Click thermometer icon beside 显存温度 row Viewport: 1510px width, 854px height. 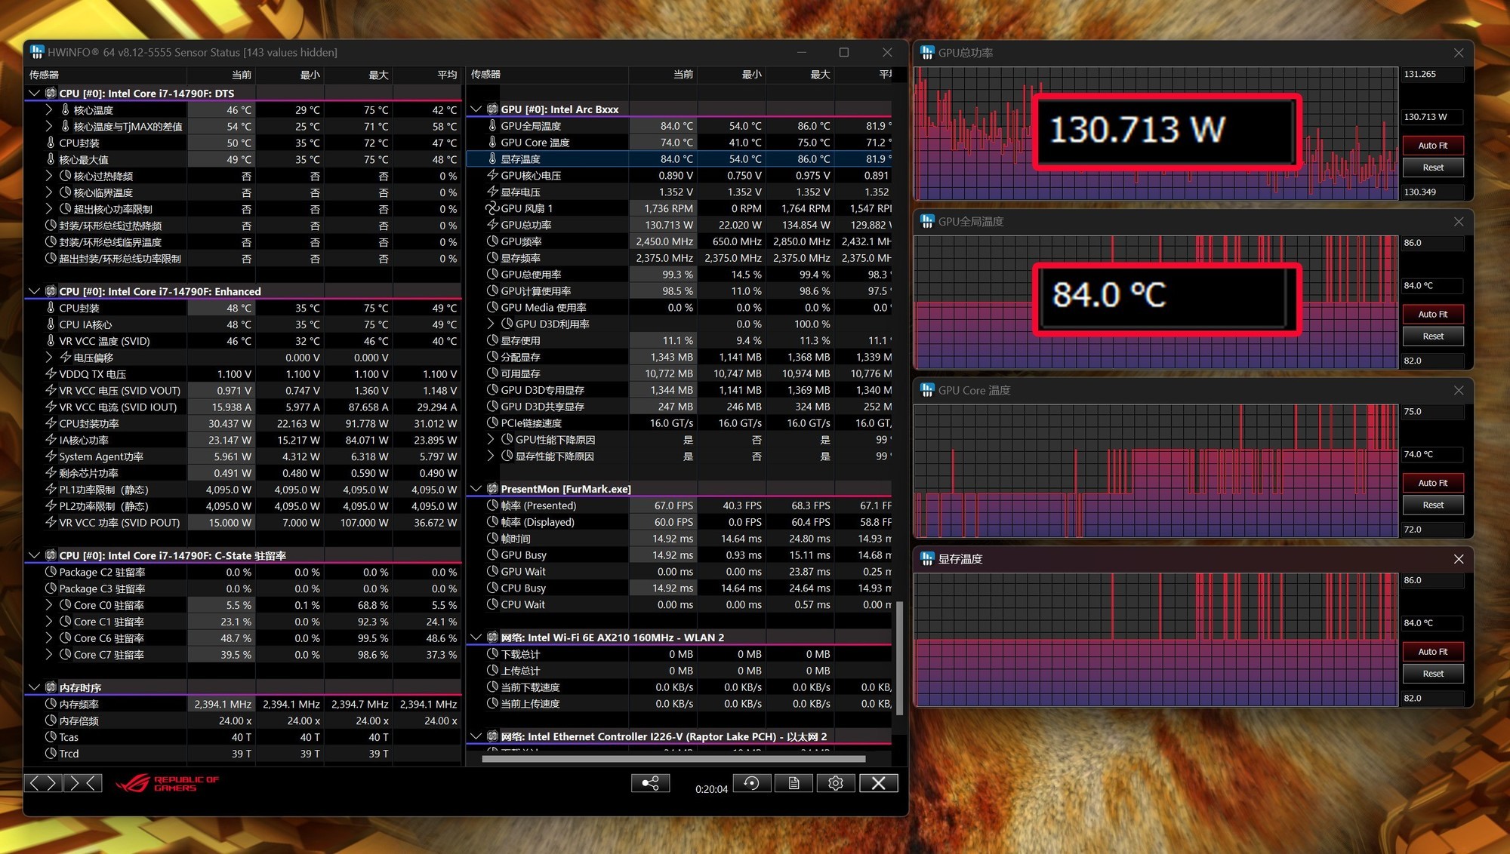pyautogui.click(x=492, y=159)
